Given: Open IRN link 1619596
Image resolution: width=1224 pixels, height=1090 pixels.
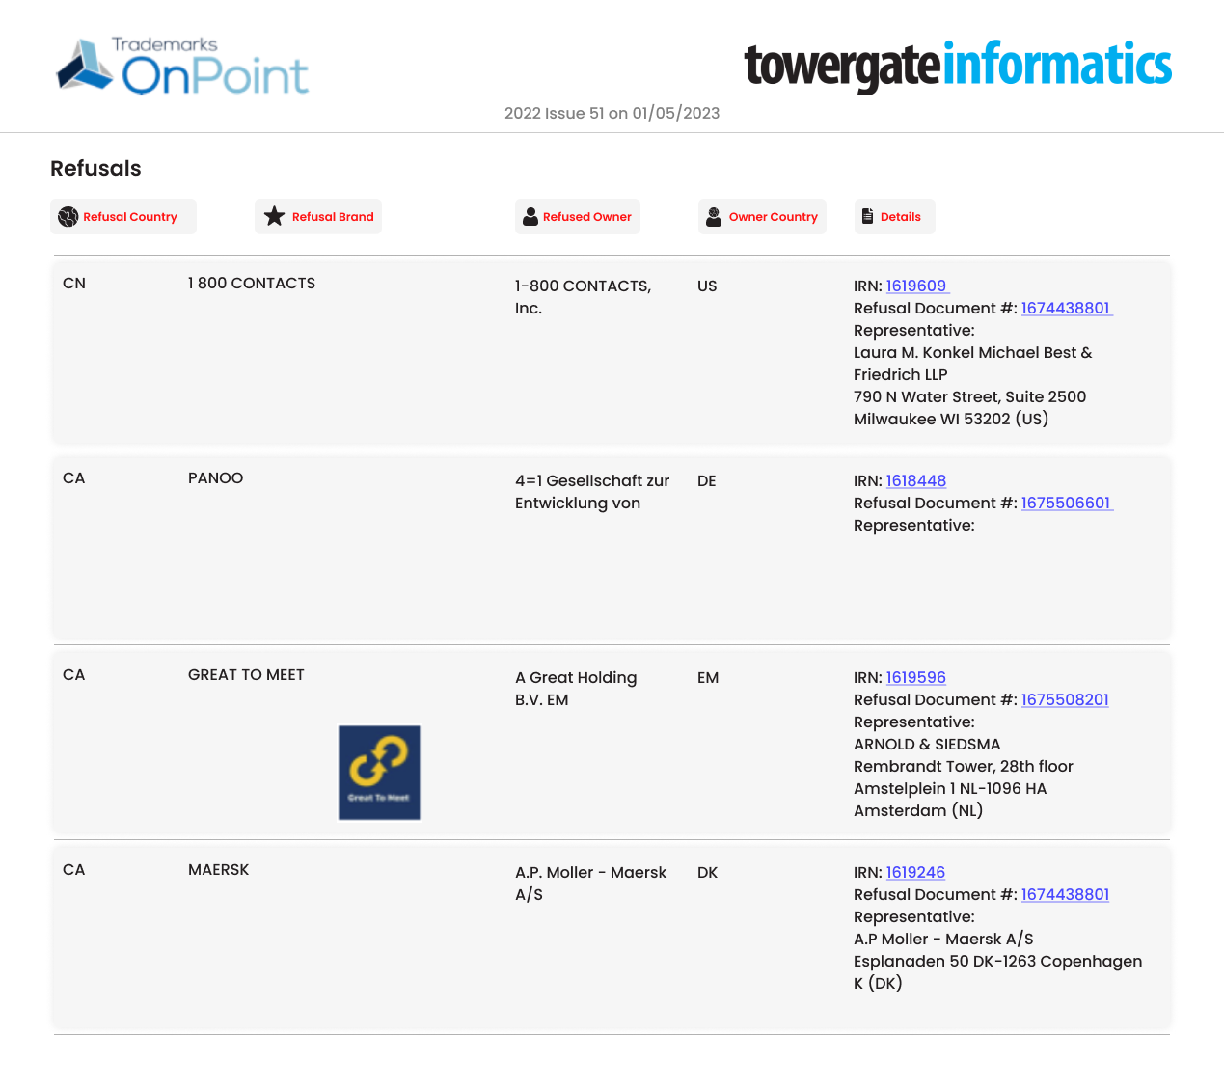Looking at the screenshot, I should pyautogui.click(x=916, y=677).
